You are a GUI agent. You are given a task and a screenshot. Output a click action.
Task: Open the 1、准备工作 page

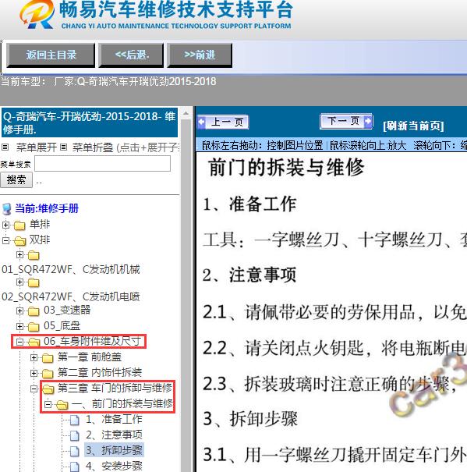click(114, 419)
